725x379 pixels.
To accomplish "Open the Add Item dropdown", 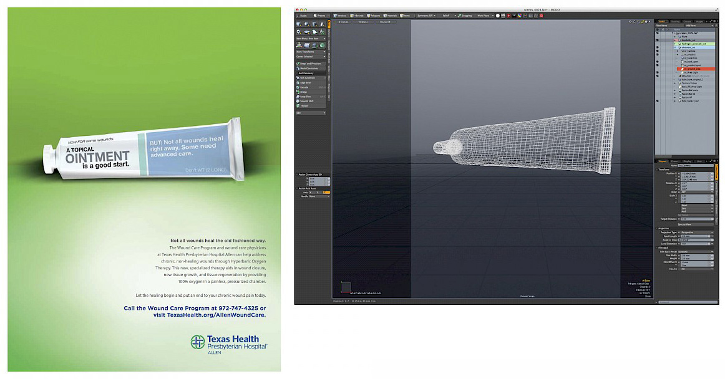I will [699, 26].
